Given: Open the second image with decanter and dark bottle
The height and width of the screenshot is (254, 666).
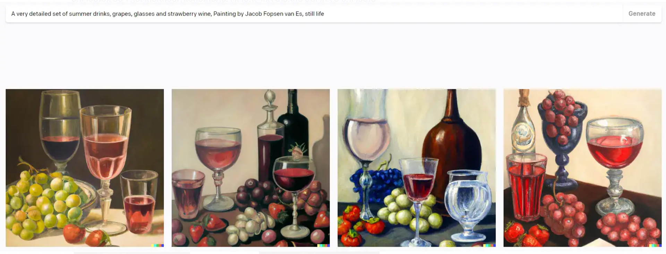Looking at the screenshot, I should coord(250,168).
